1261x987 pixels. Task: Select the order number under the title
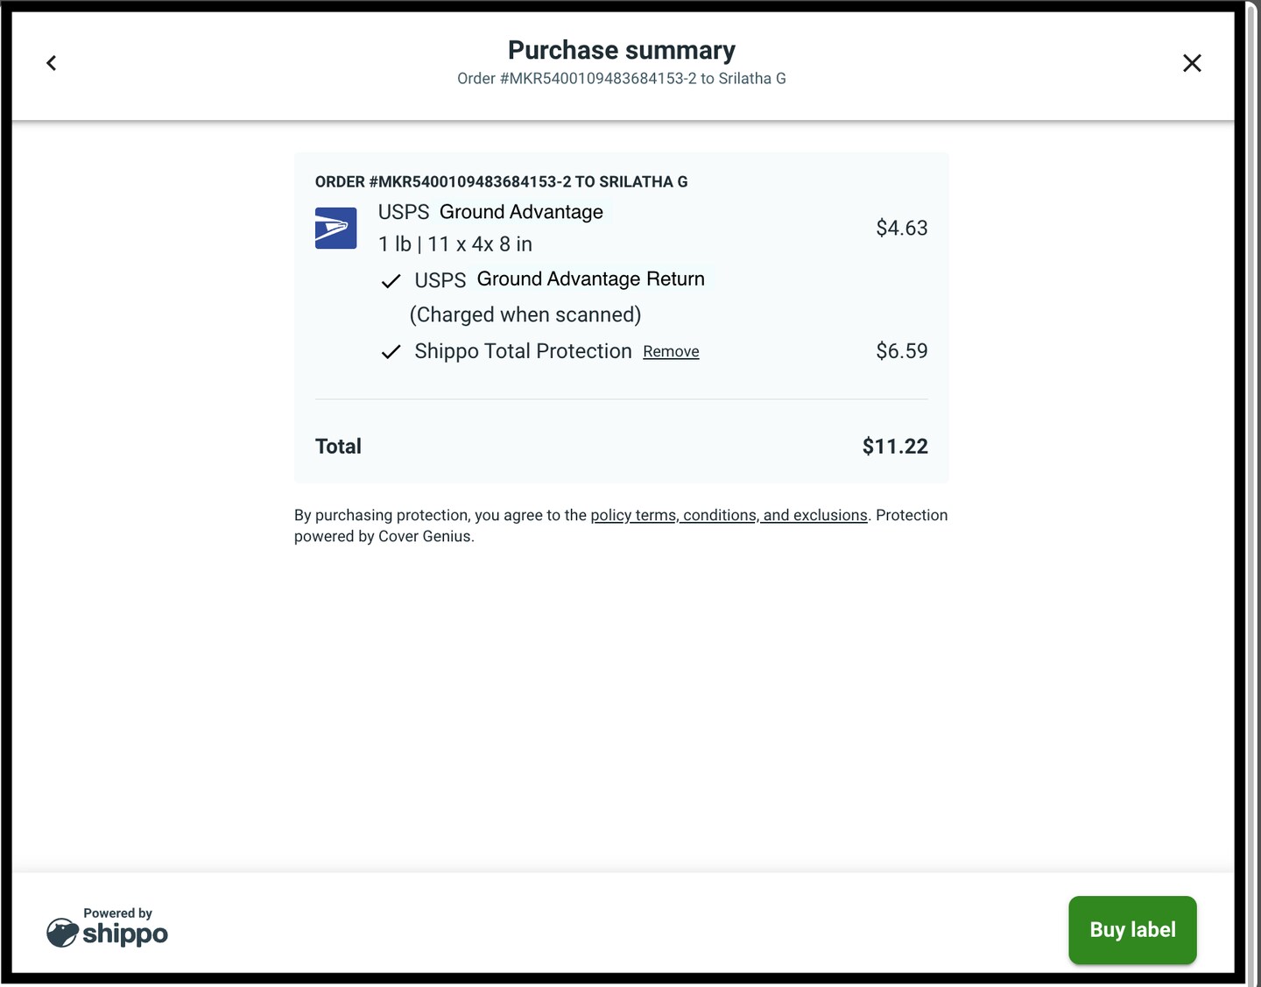tap(621, 78)
